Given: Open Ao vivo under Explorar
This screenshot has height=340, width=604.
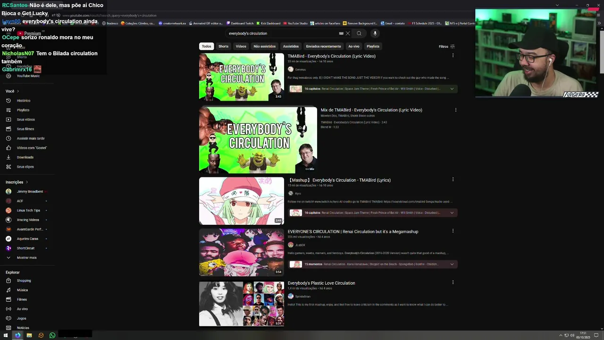Looking at the screenshot, I should (x=22, y=309).
